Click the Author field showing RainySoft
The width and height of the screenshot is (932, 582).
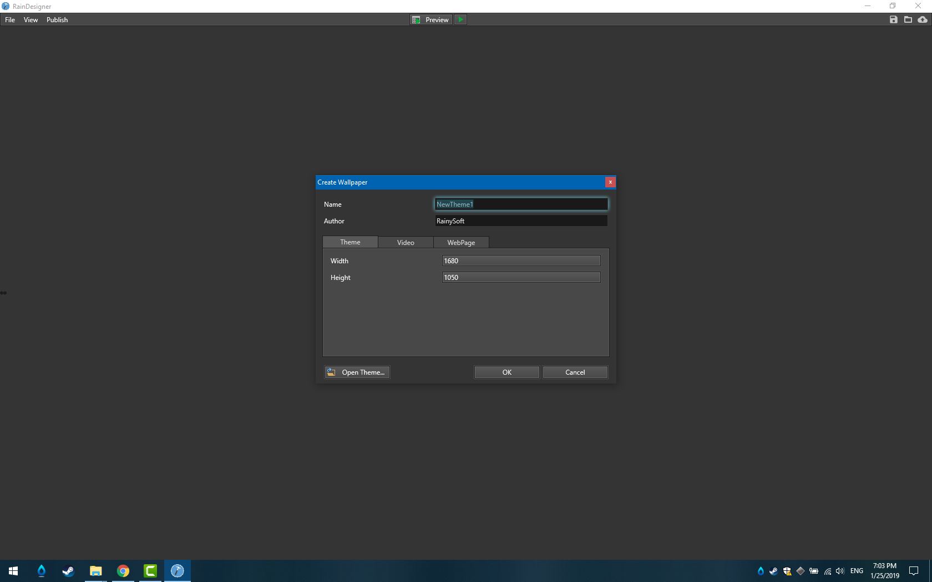point(520,221)
